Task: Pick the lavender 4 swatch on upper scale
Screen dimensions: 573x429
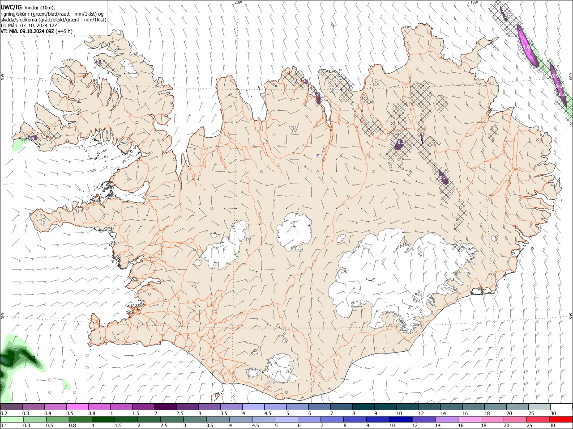Action: (253, 407)
